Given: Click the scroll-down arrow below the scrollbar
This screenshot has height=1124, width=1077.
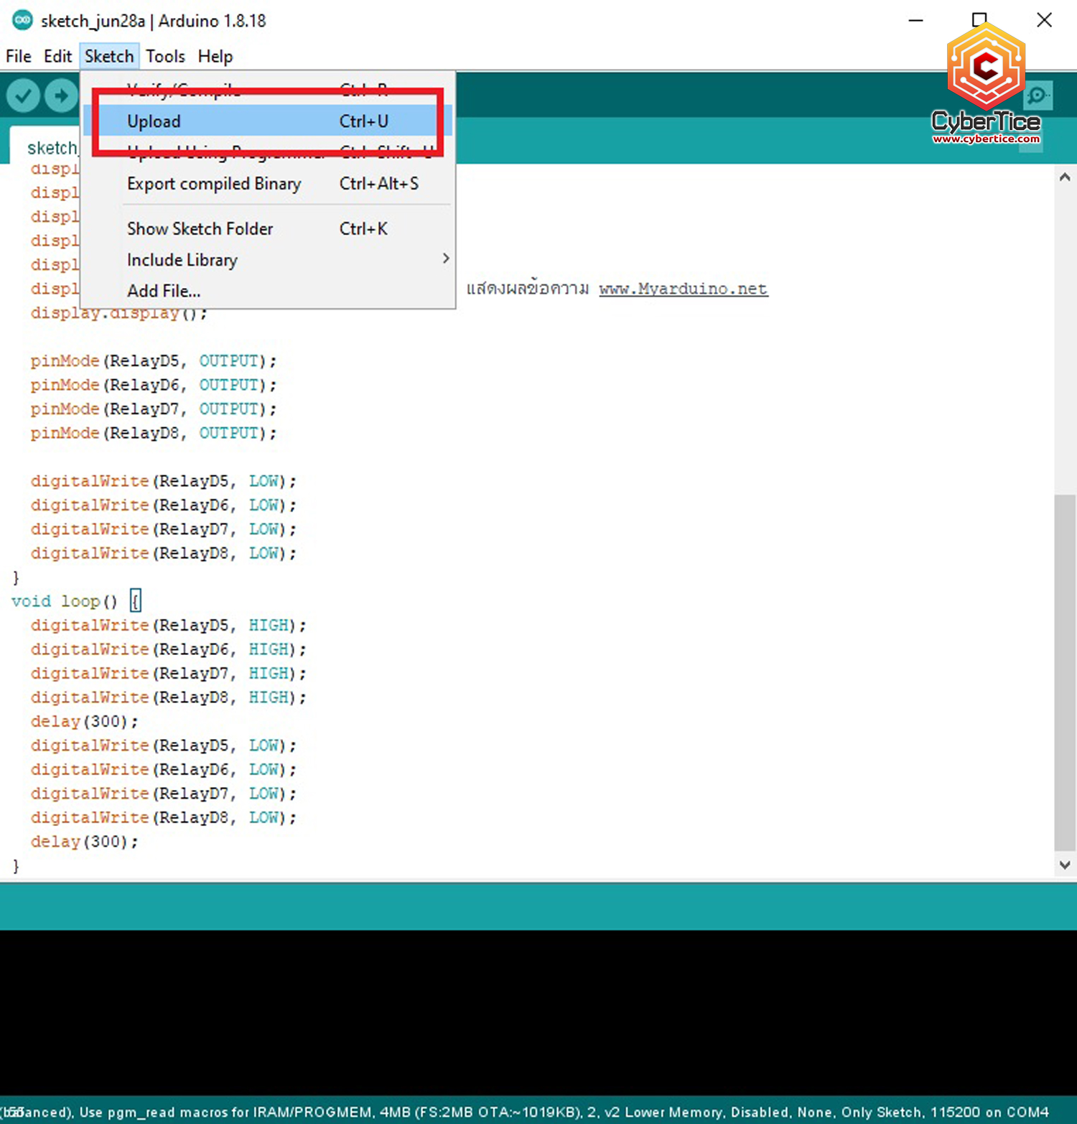Looking at the screenshot, I should click(x=1064, y=865).
